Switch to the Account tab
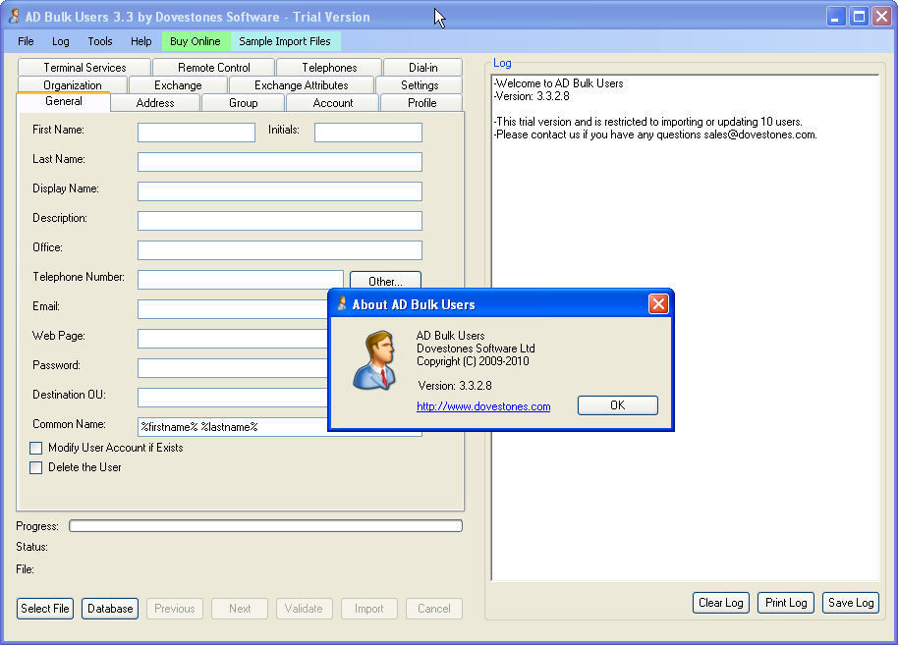The width and height of the screenshot is (898, 645). (x=333, y=103)
